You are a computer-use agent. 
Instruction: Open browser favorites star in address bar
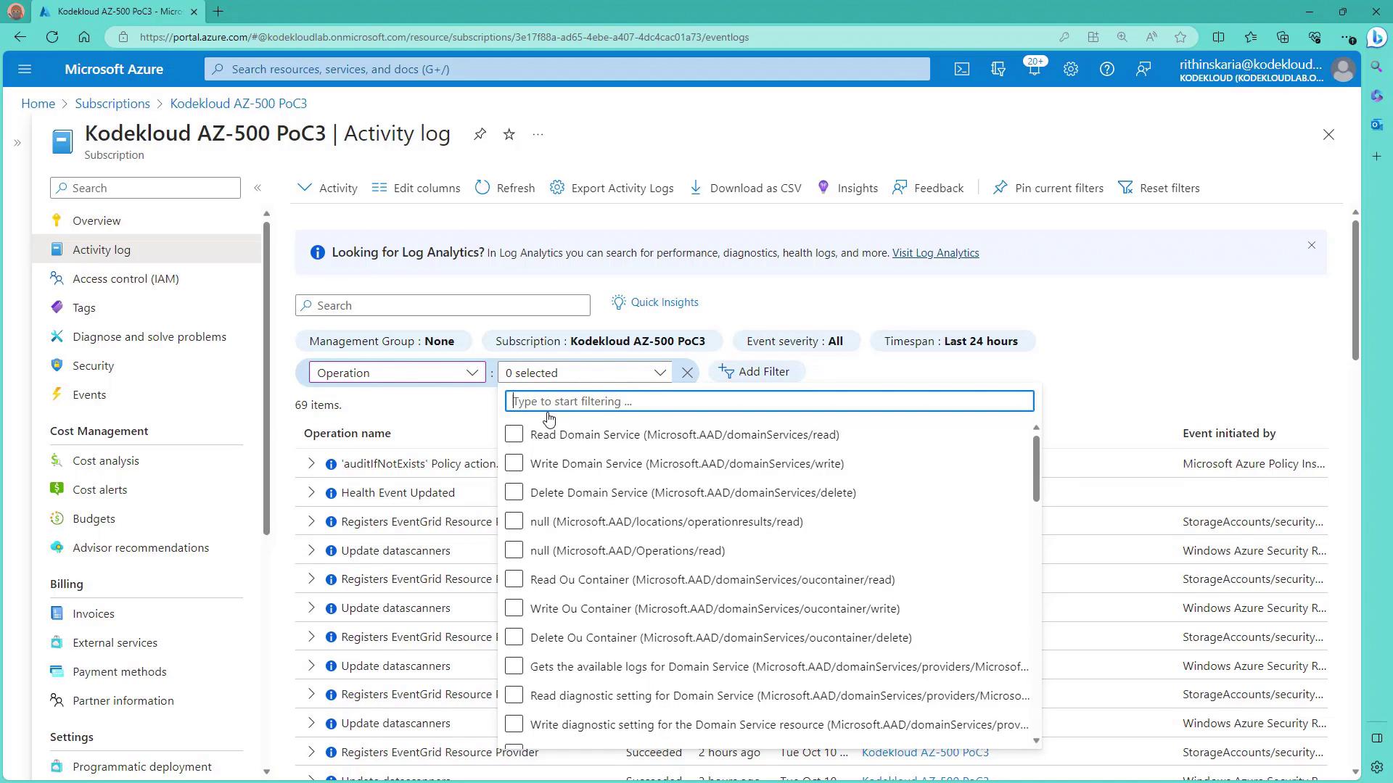1180,37
